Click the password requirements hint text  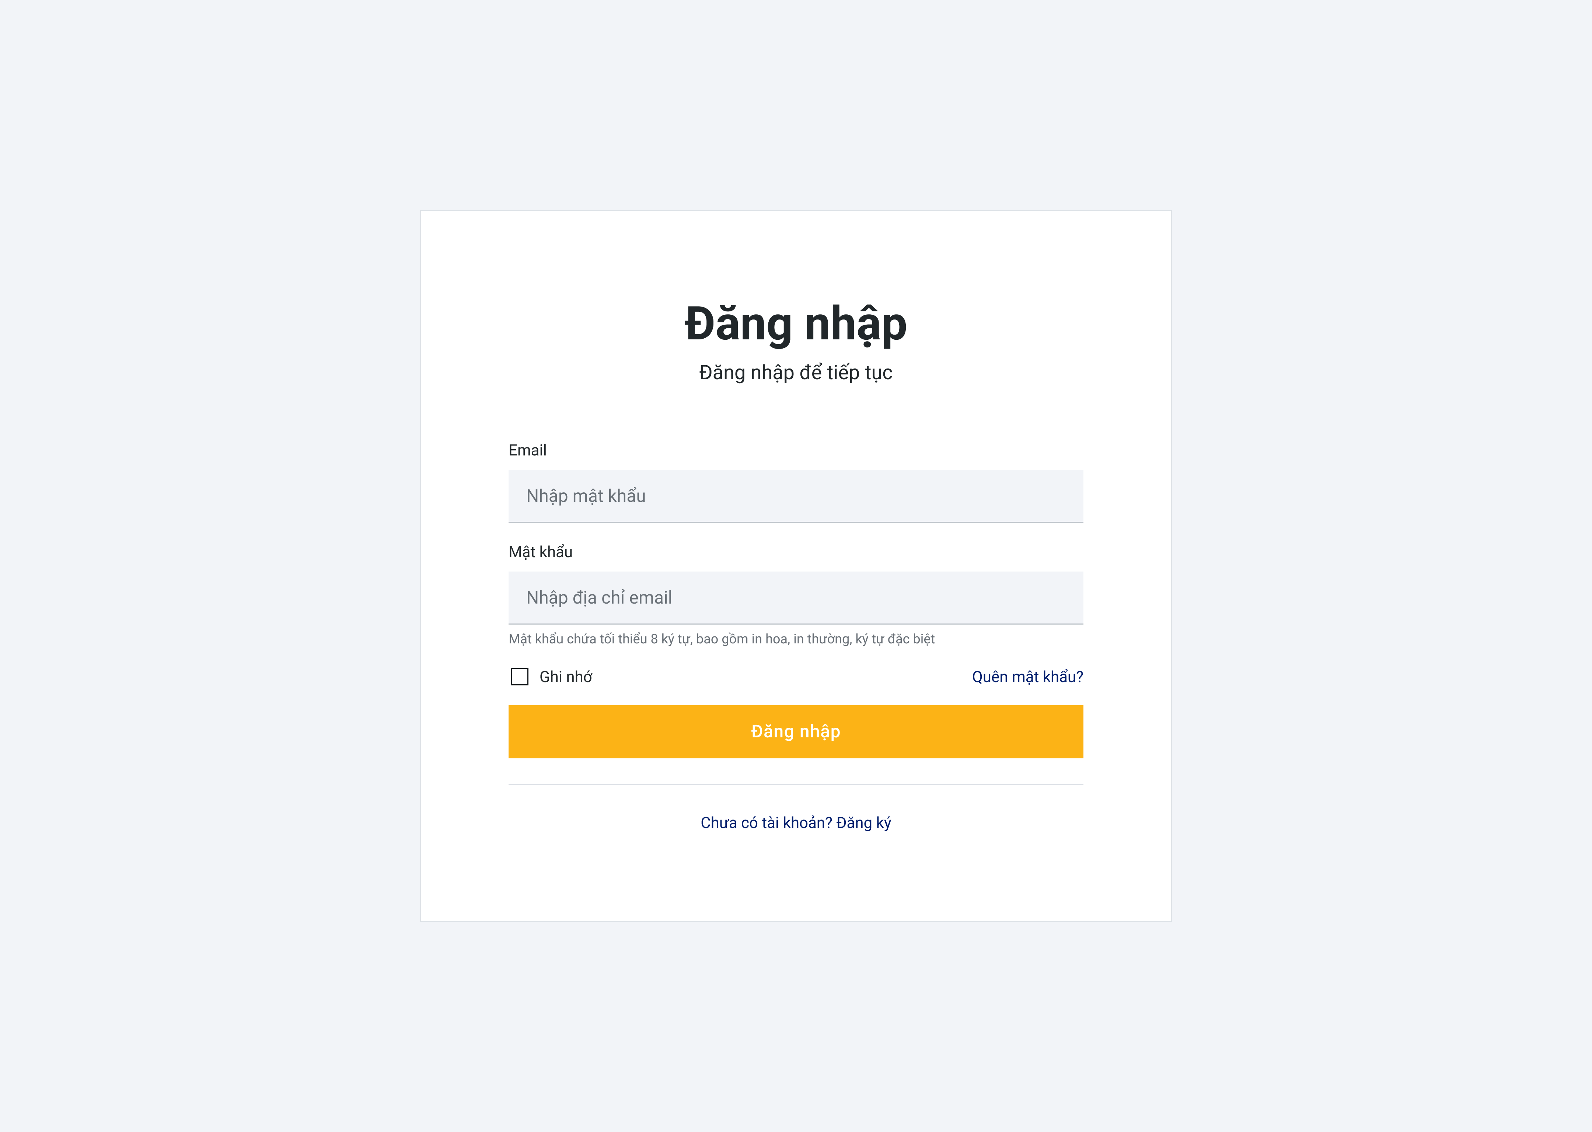(722, 639)
